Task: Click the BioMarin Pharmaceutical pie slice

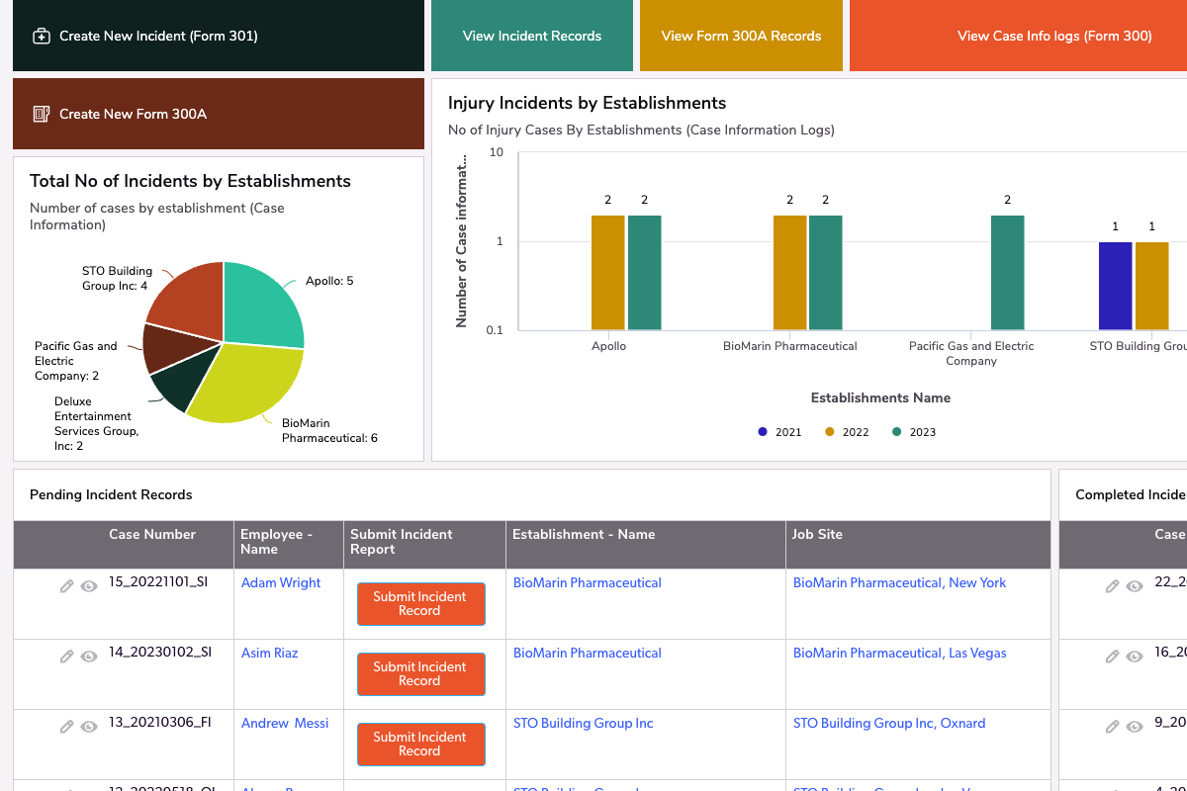Action: (x=247, y=381)
